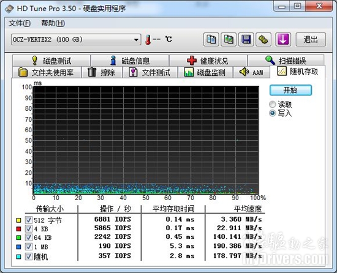Open the options tools icon
This screenshot has height=273, width=337.
coord(263,40)
